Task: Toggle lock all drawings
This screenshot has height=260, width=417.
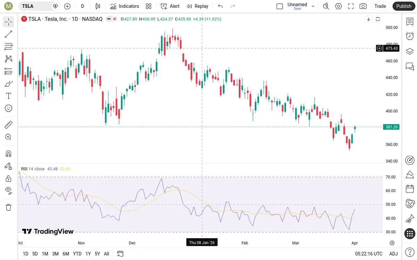Action: (x=9, y=179)
